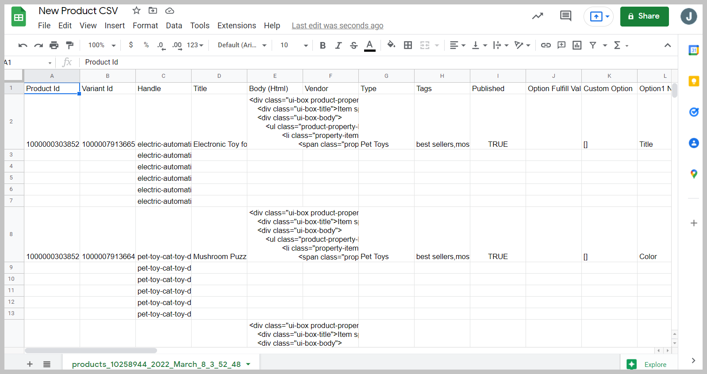Open the All Sheets list icon
Screen dimensions: 707x374
(x=47, y=364)
